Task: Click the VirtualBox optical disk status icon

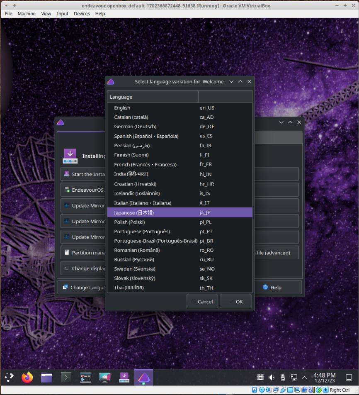Action: click(x=262, y=390)
